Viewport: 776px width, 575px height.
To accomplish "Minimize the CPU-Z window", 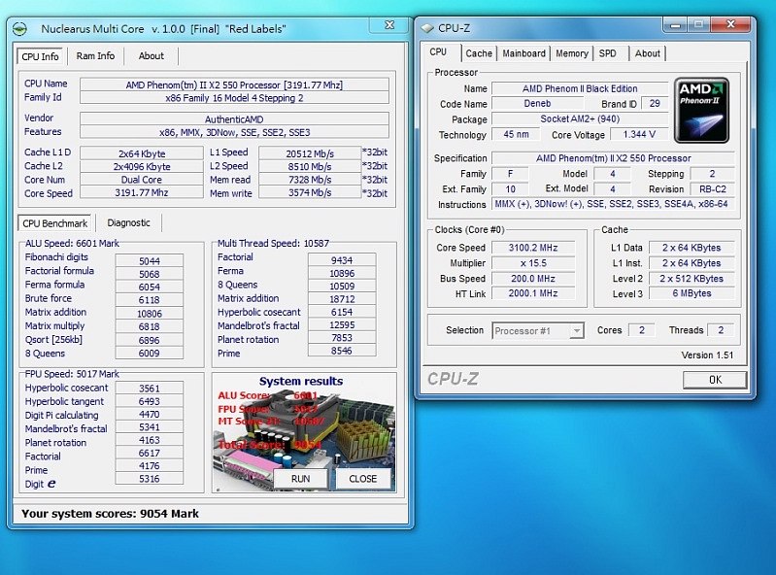I will [x=676, y=24].
